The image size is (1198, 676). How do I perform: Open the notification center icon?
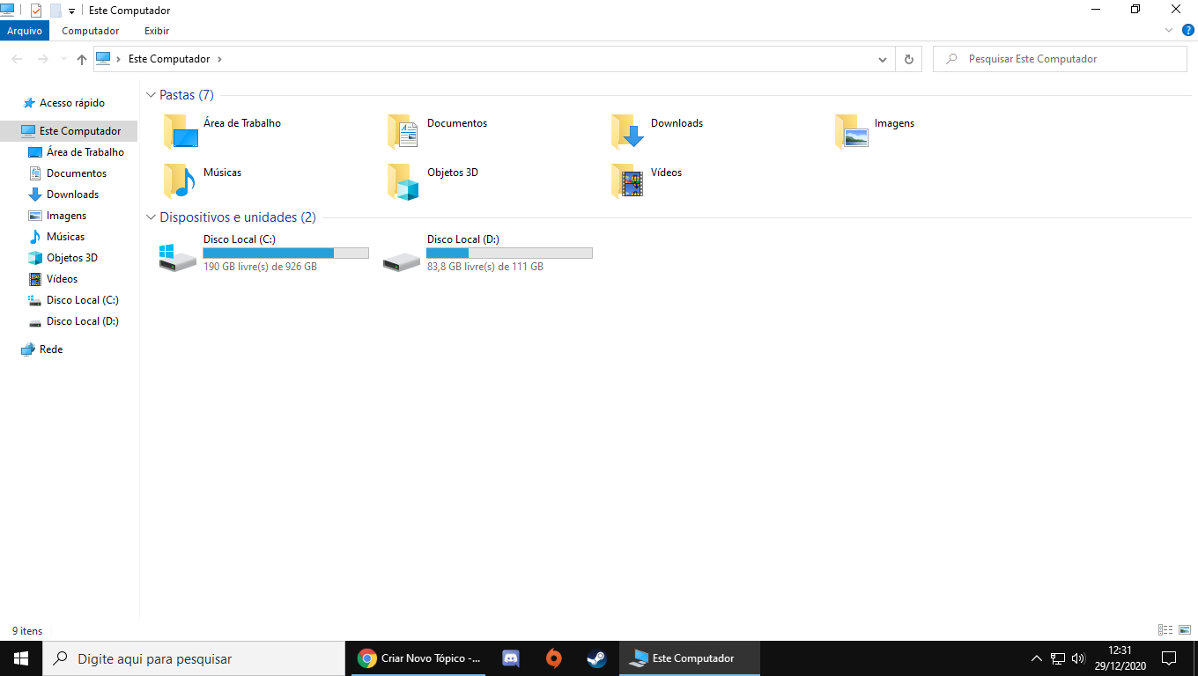1169,658
